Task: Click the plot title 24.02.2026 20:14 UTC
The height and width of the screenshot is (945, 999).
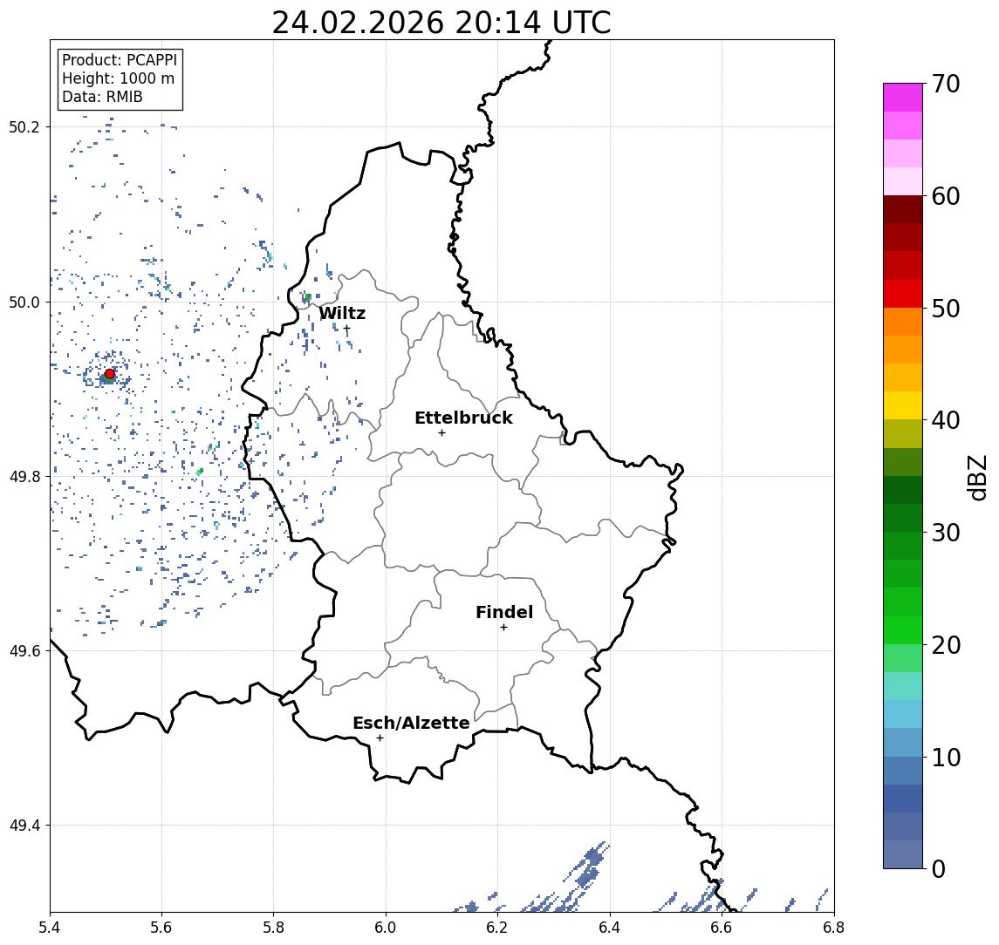Action: coord(441,23)
